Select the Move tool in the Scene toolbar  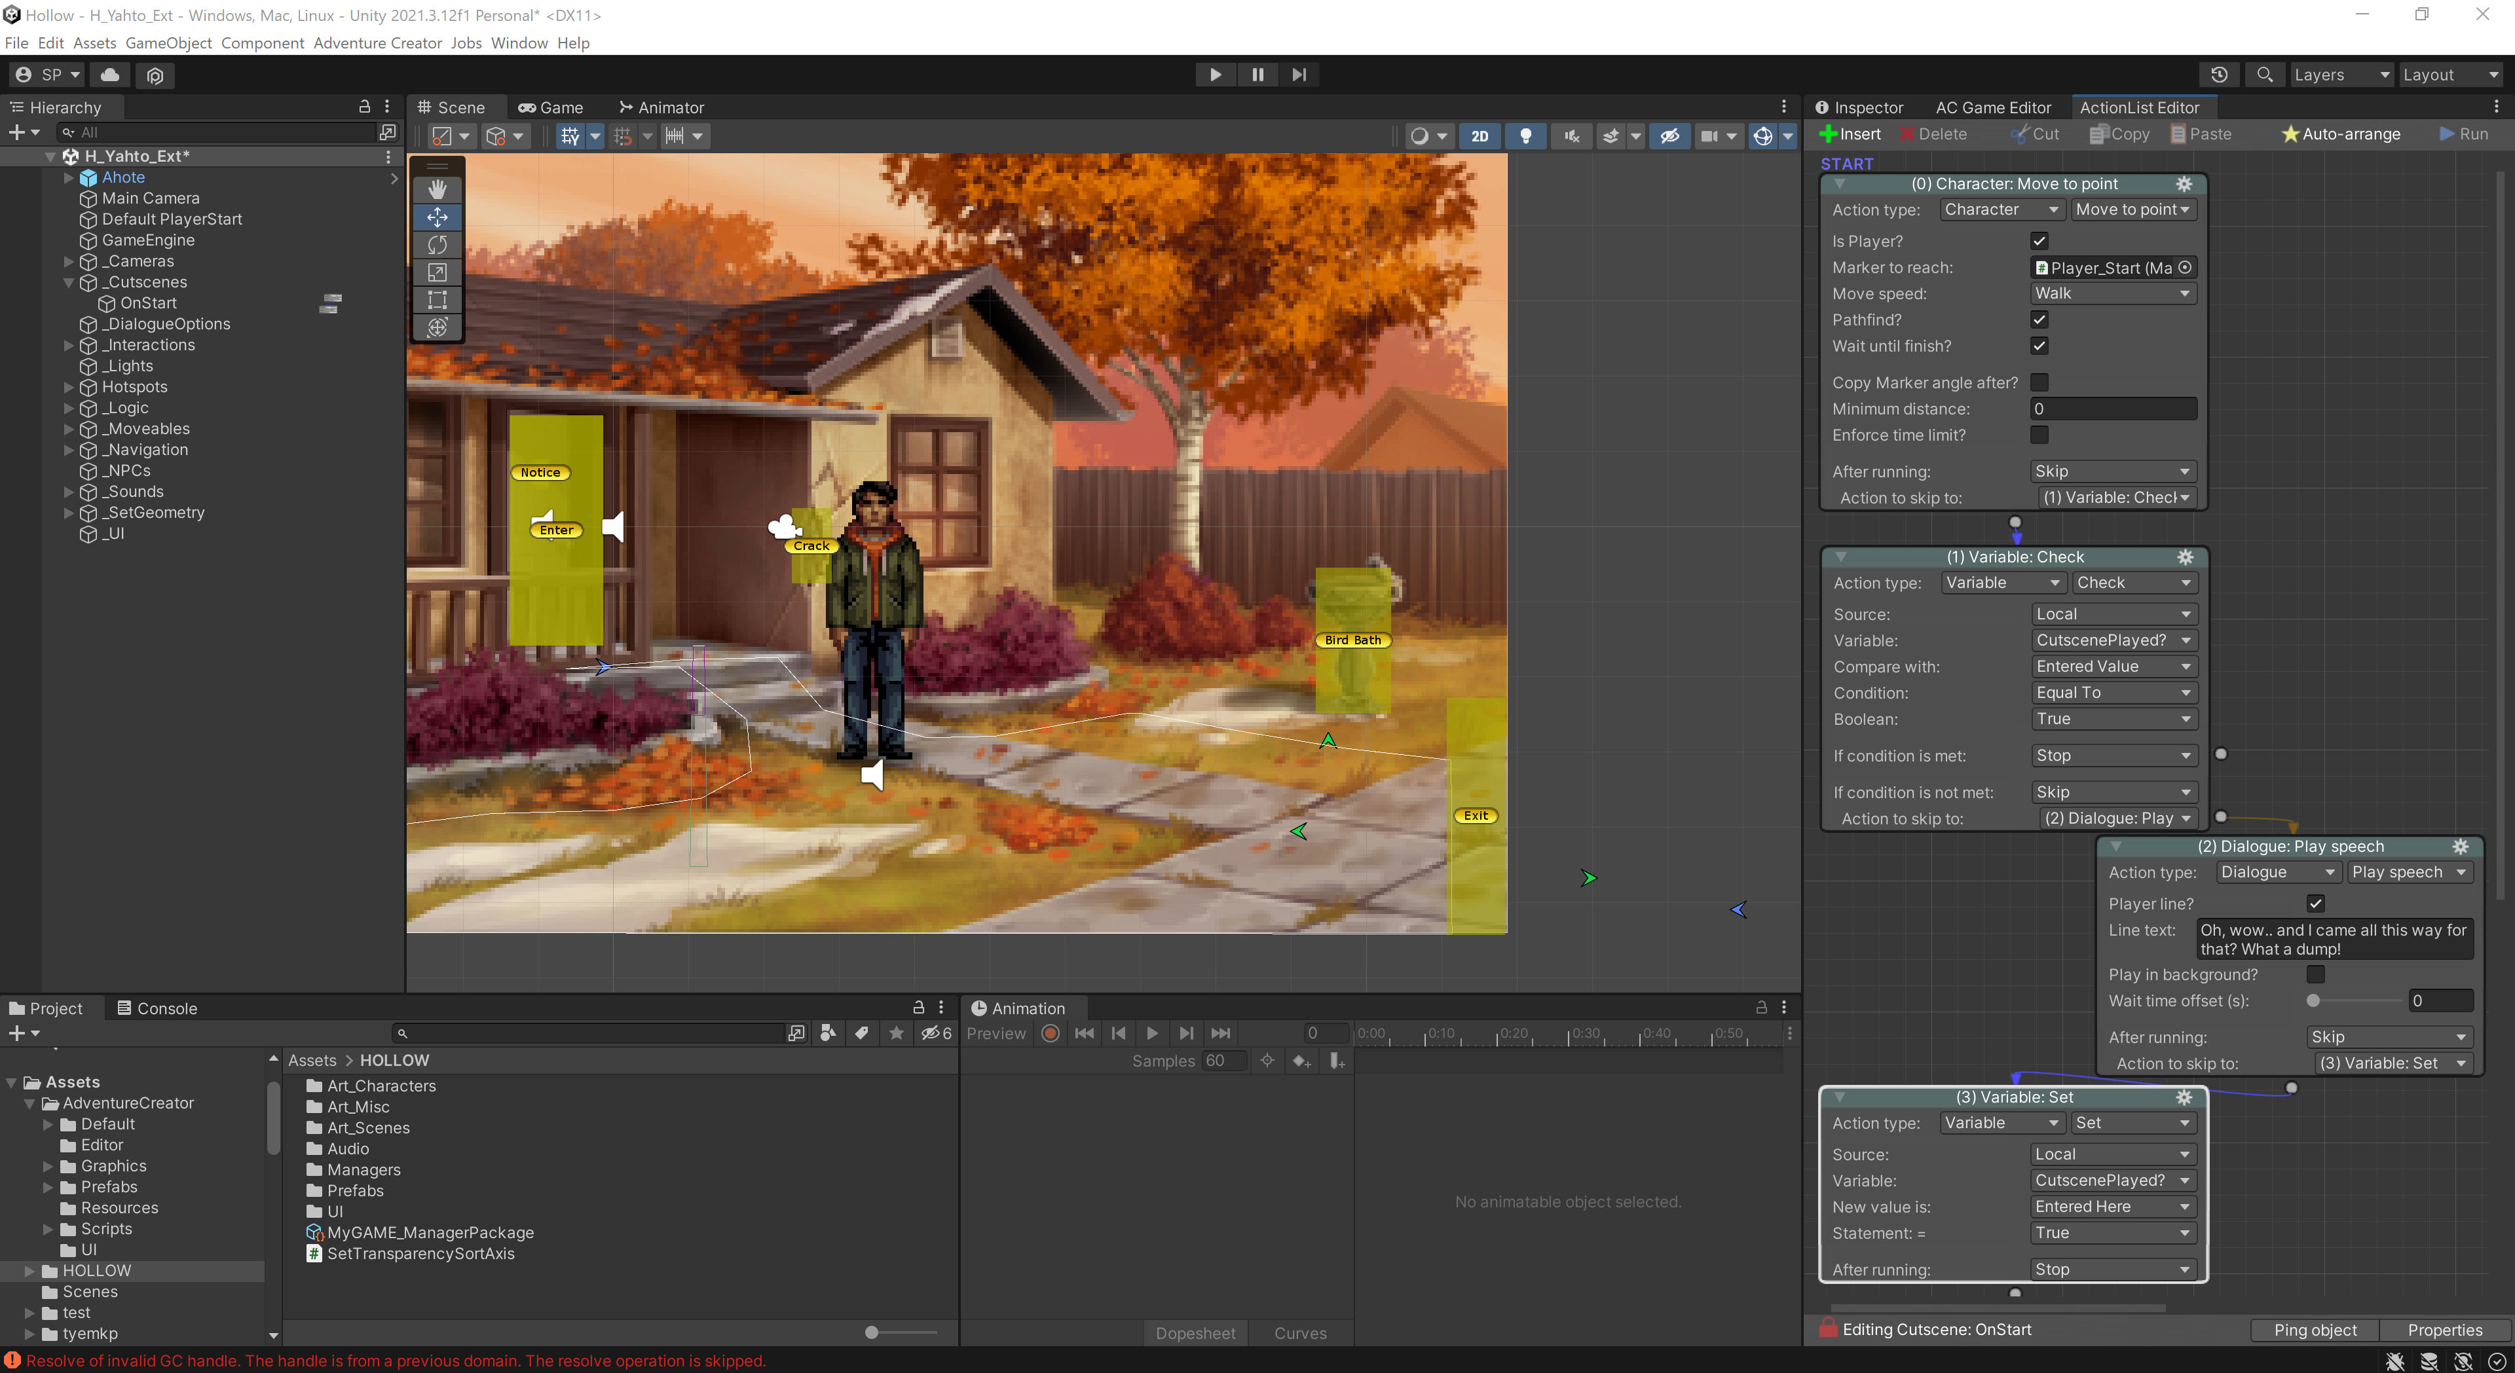pos(436,217)
